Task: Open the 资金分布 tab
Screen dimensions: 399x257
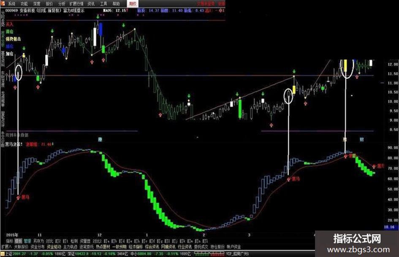Action: [38, 246]
